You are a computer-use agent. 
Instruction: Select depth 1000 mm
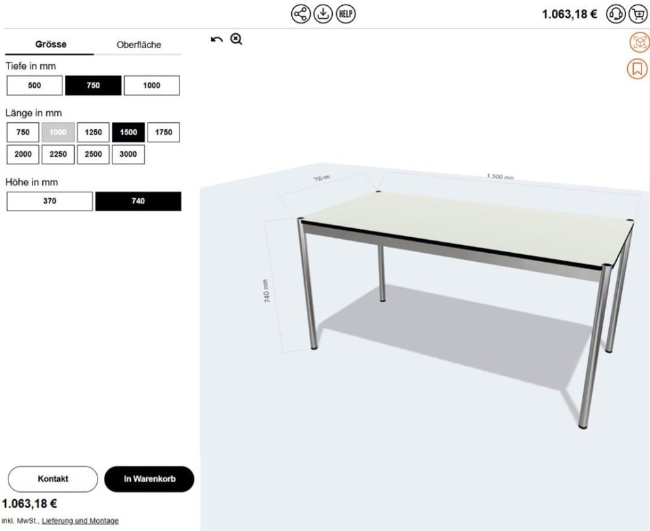(x=151, y=85)
